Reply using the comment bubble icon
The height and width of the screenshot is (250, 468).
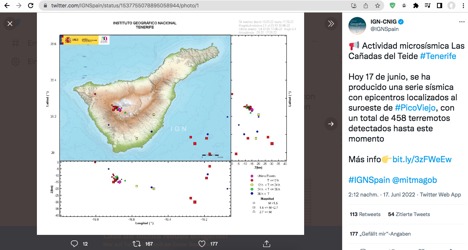point(74,244)
